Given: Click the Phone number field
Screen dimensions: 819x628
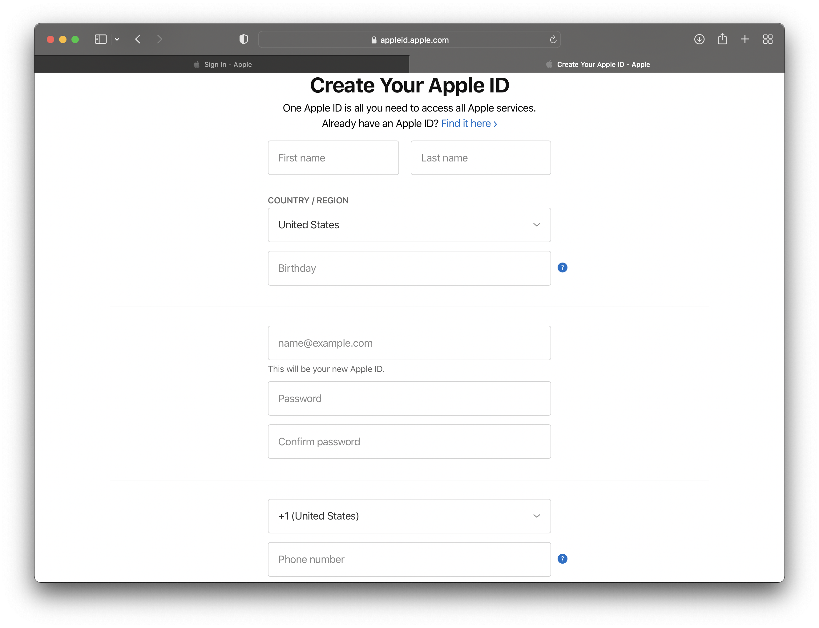Looking at the screenshot, I should [409, 560].
